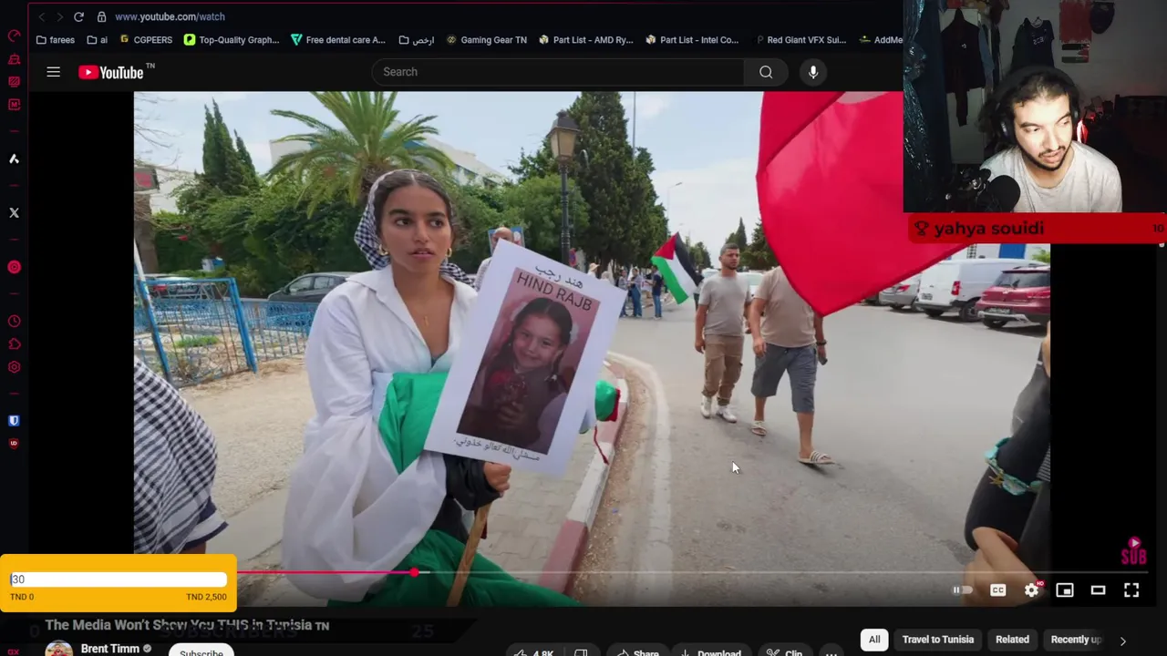The image size is (1167, 656).
Task: Toggle the autoplay switch in player
Action: pos(963,590)
